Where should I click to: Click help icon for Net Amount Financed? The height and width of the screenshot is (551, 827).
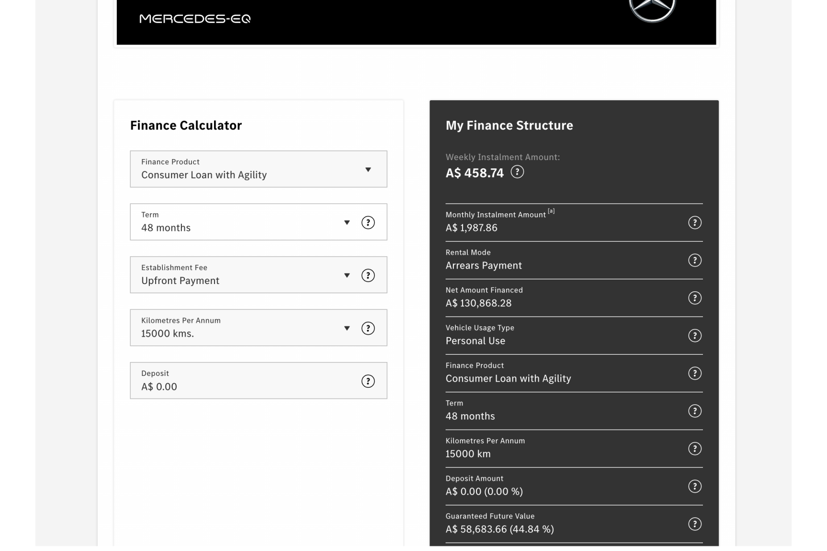[x=695, y=298]
